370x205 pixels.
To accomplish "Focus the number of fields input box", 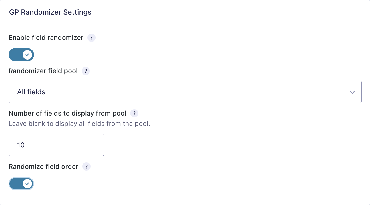I will click(57, 145).
